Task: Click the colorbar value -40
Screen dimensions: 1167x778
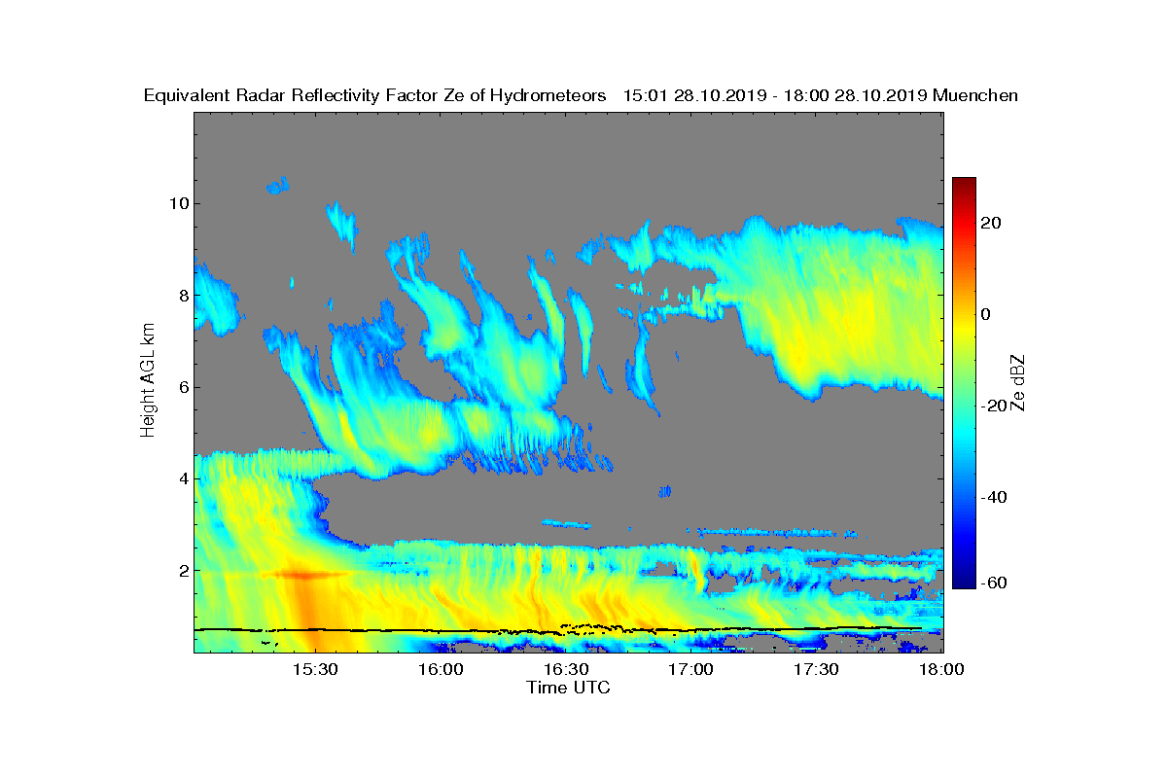Action: click(x=993, y=497)
